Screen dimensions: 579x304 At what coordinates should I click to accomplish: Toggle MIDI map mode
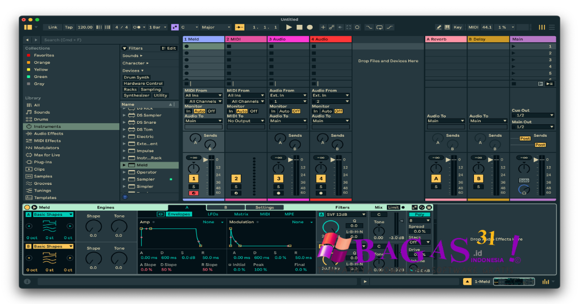(x=473, y=27)
